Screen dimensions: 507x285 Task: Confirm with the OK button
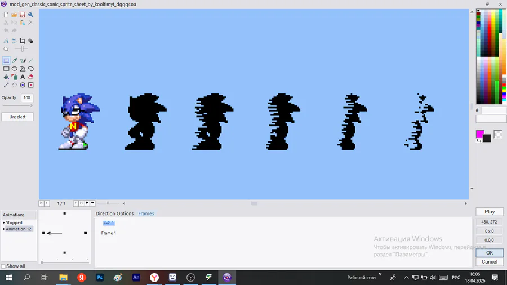tap(490, 253)
